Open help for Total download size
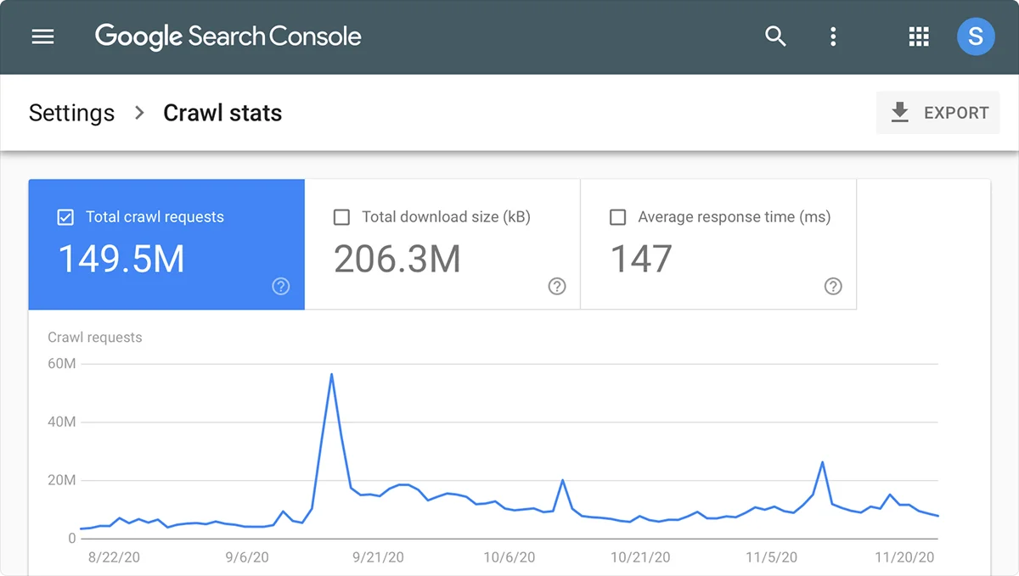 tap(557, 288)
